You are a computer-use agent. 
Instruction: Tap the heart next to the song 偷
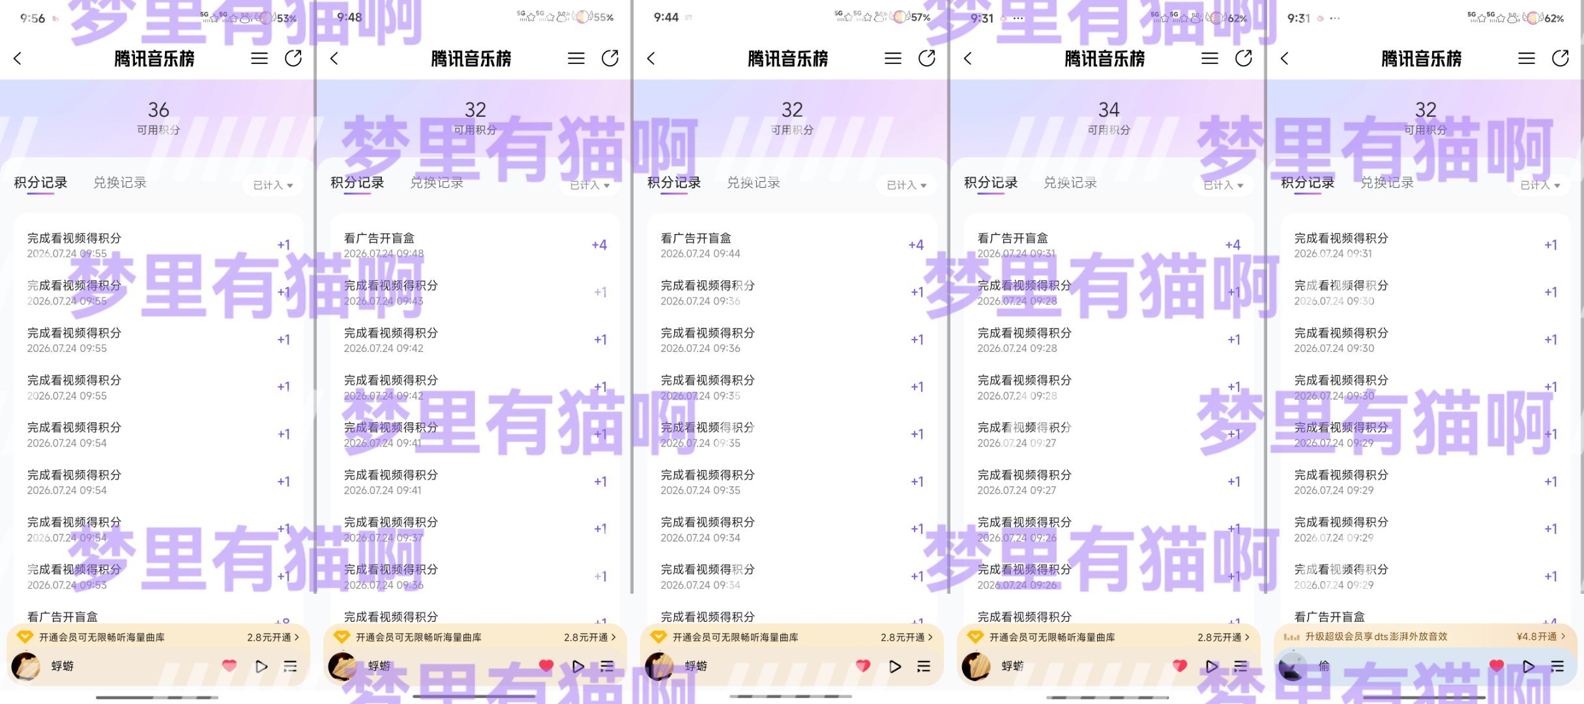tap(1497, 666)
